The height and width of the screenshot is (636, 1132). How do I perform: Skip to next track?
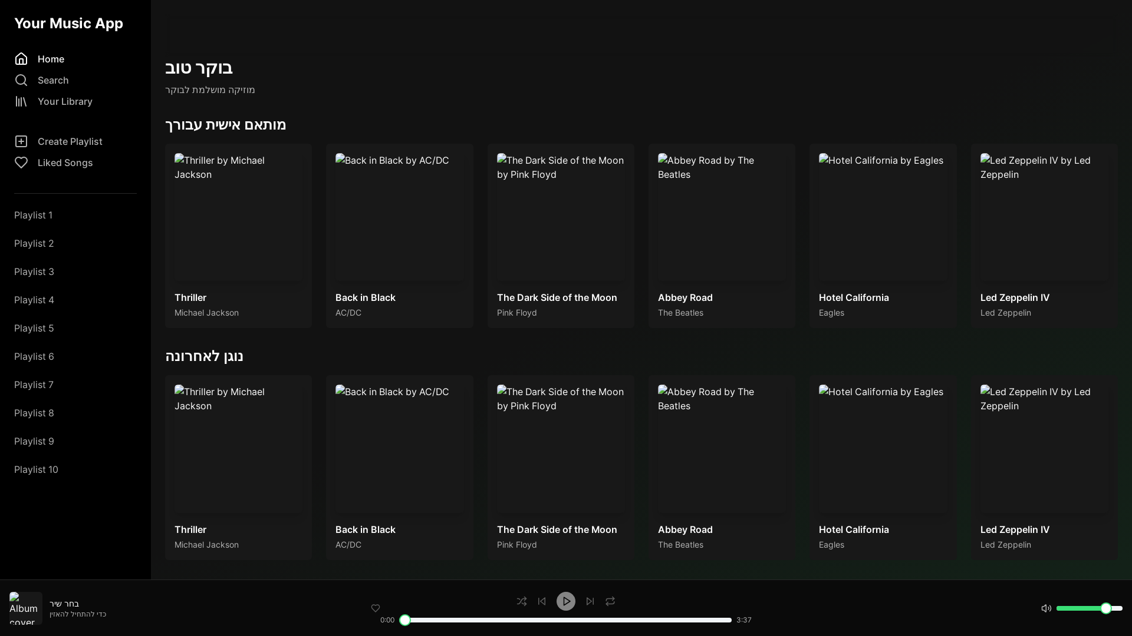click(590, 601)
